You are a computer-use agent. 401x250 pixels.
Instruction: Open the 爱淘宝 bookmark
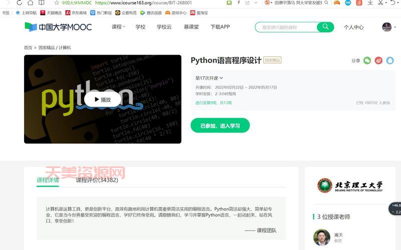pos(199,13)
